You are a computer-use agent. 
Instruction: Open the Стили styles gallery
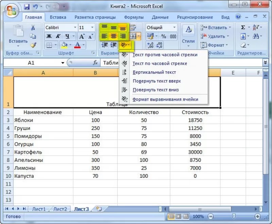coord(188,36)
